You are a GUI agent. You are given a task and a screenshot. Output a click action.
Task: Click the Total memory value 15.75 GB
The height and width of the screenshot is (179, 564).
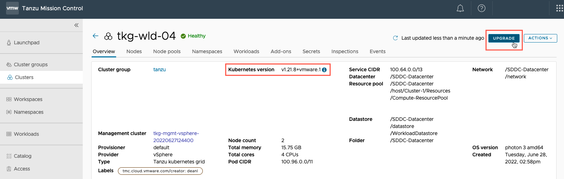(291, 147)
